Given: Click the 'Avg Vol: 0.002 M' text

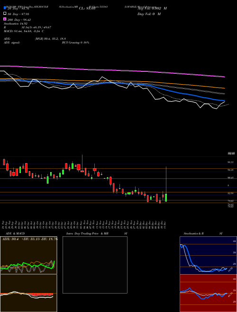Looking at the screenshot, I should [152, 9].
